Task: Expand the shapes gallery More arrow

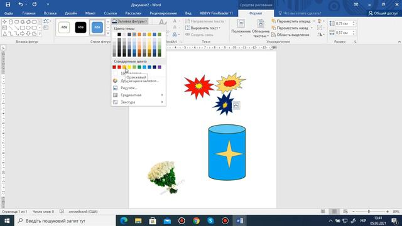Action: click(x=40, y=33)
